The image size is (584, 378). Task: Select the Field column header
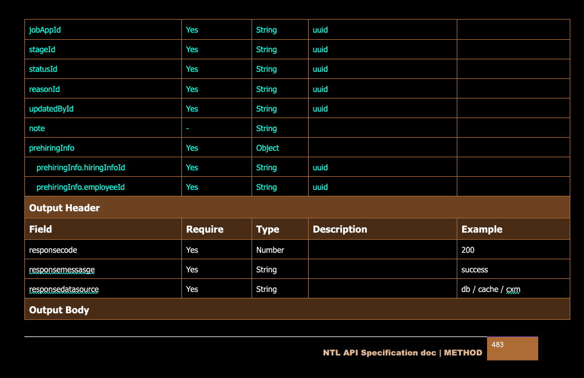coord(40,229)
